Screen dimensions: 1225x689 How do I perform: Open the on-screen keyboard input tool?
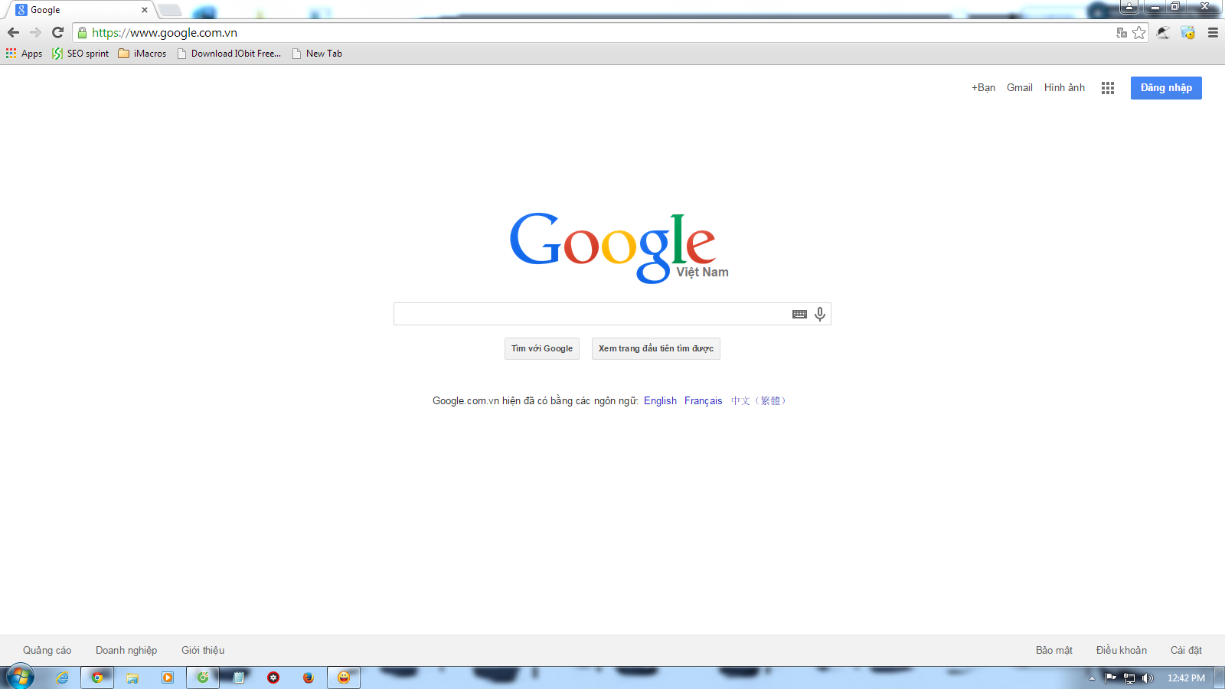(799, 314)
